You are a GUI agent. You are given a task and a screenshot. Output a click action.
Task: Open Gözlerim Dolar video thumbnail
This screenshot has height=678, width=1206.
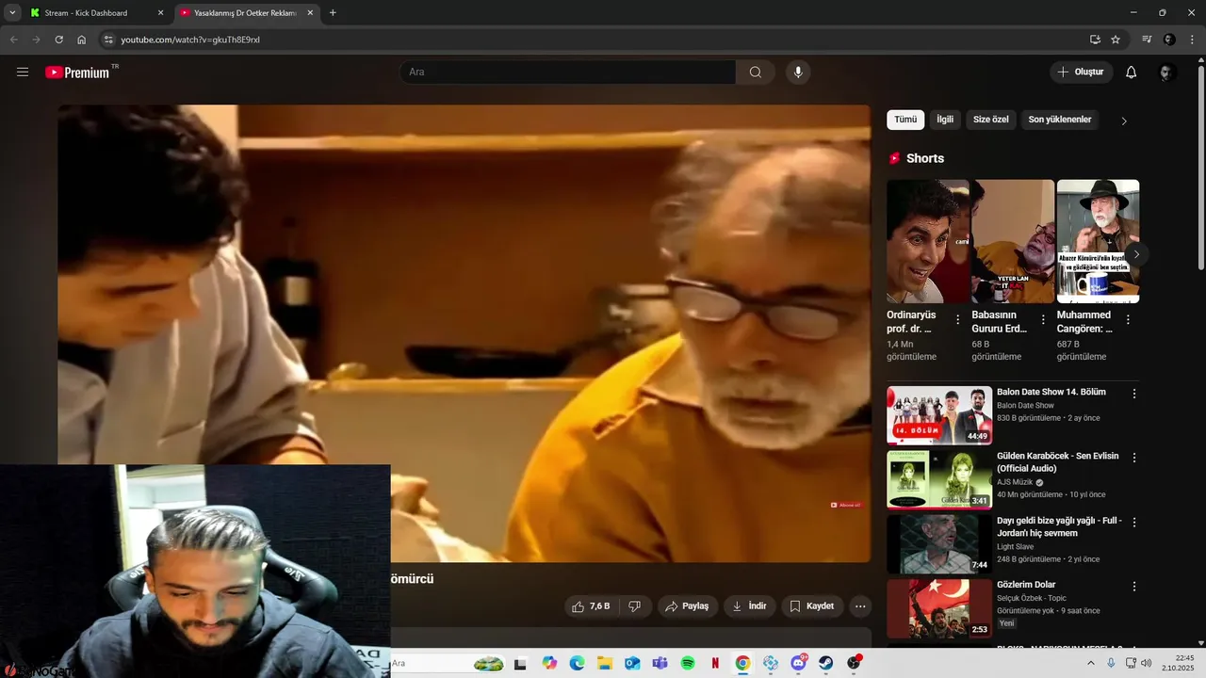[938, 609]
